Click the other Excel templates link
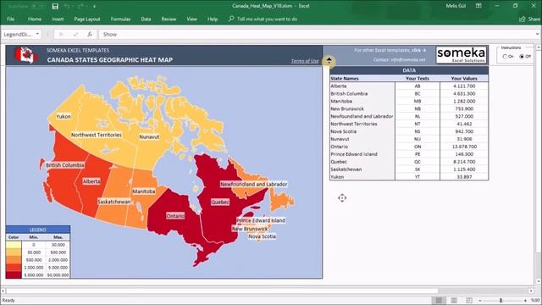The width and height of the screenshot is (542, 305). tap(390, 50)
